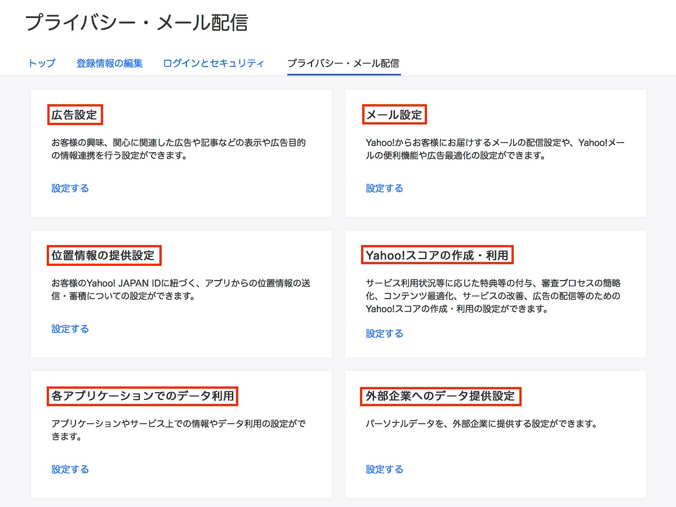676x507 pixels.
Task: Click 設定する under メール設定
Action: 385,188
